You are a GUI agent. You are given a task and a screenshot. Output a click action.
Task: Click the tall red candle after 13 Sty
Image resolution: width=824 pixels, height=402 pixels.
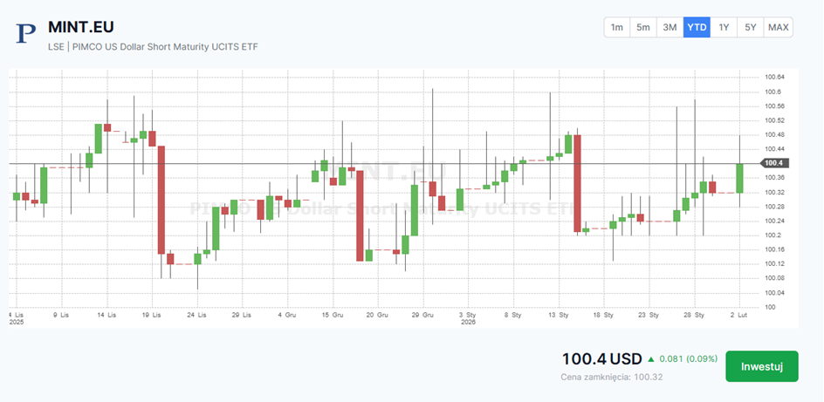577,183
